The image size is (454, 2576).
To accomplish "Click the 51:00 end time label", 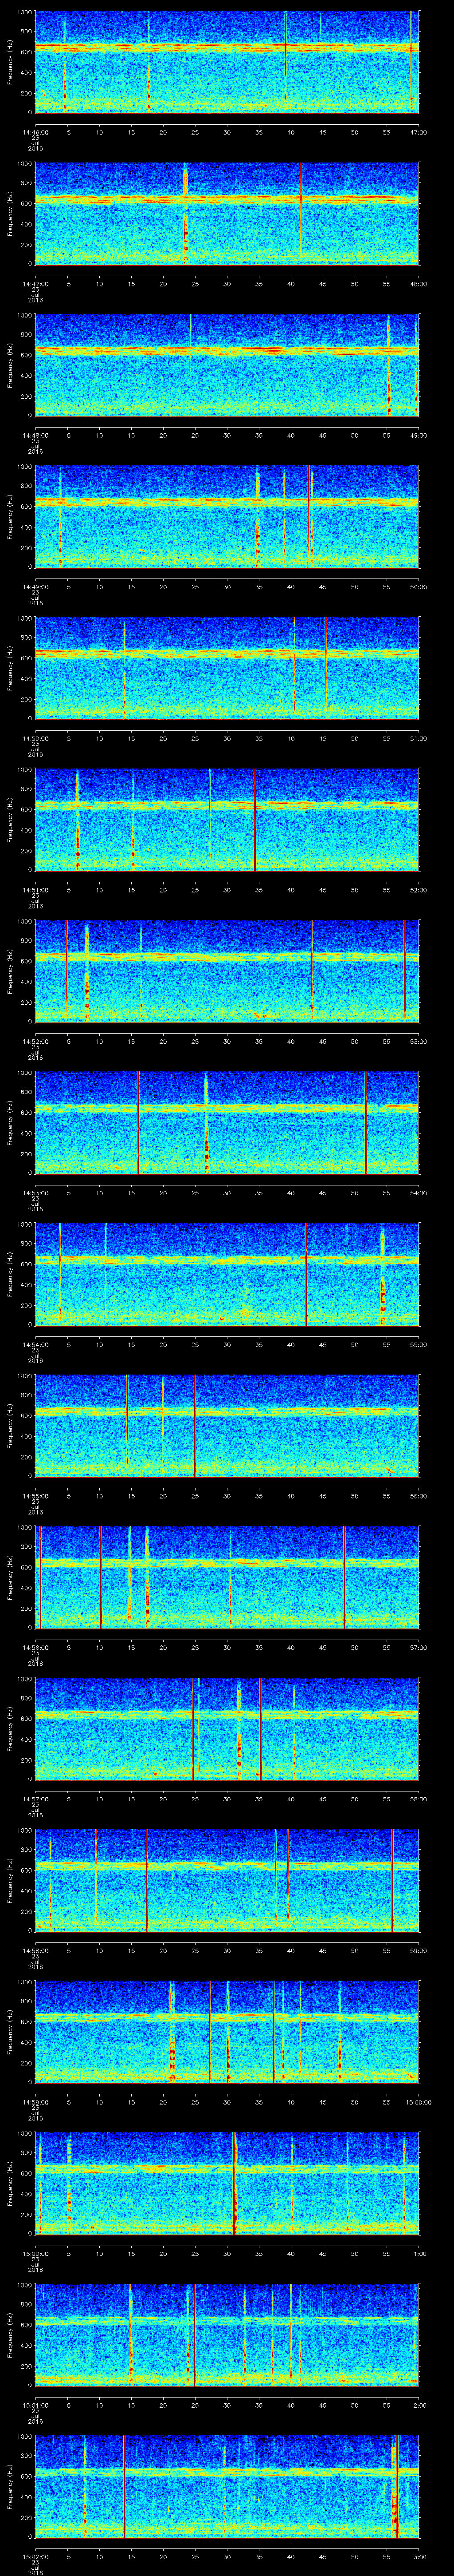I will [x=418, y=738].
